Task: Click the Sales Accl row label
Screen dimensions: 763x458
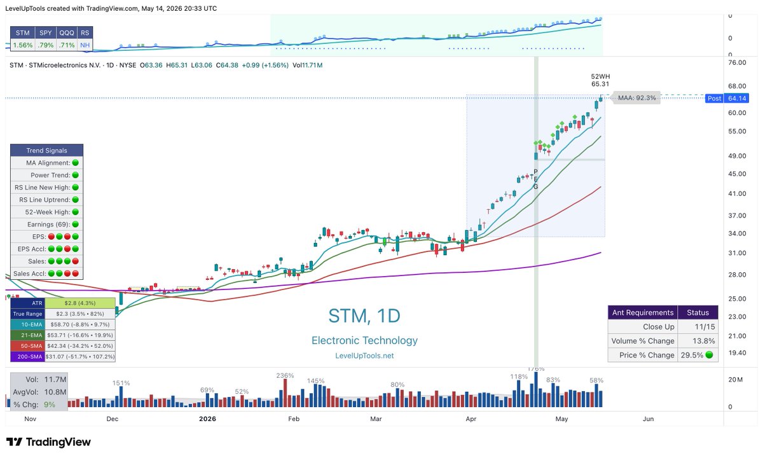Action: click(x=31, y=274)
